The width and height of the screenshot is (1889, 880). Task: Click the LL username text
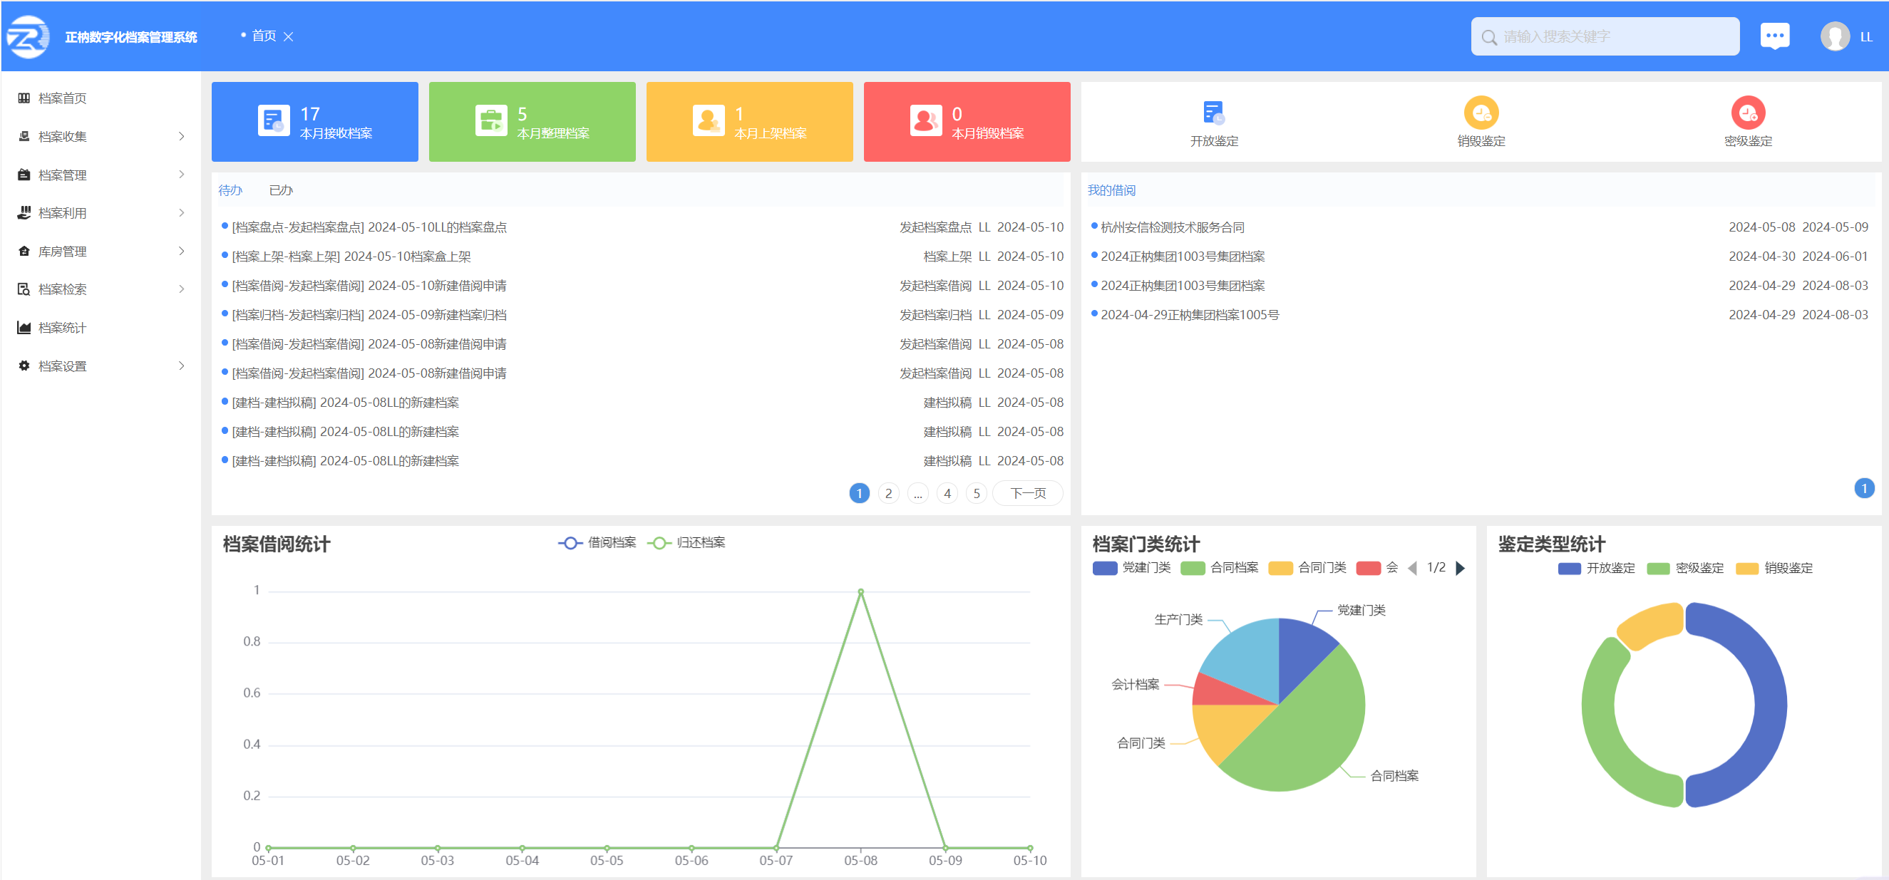(1865, 36)
